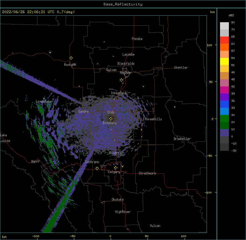Click the dBZ legend heading
The height and width of the screenshot is (240, 246).
pos(231,15)
